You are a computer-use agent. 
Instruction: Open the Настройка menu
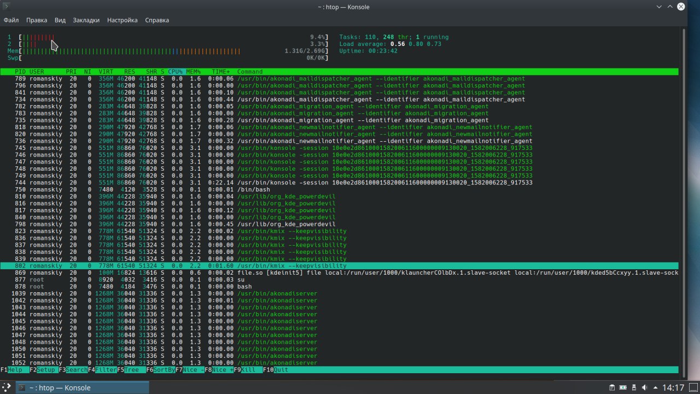point(122,20)
